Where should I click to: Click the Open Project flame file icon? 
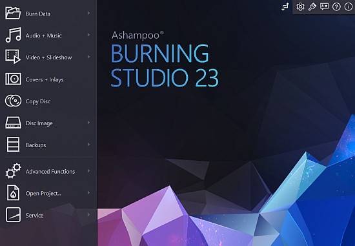(13, 193)
